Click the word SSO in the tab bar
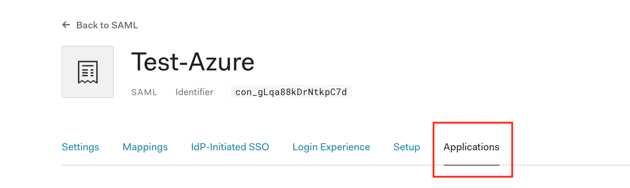This screenshot has height=188, width=630. point(259,147)
